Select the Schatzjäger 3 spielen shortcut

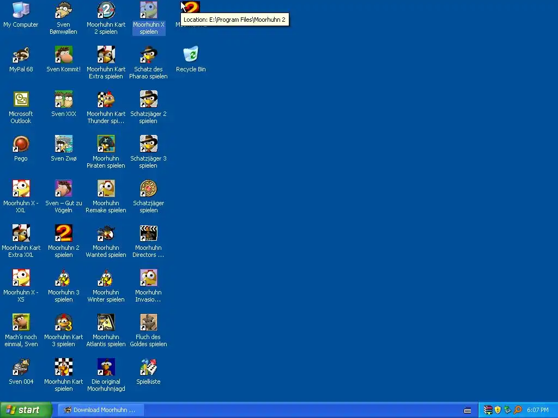(148, 144)
